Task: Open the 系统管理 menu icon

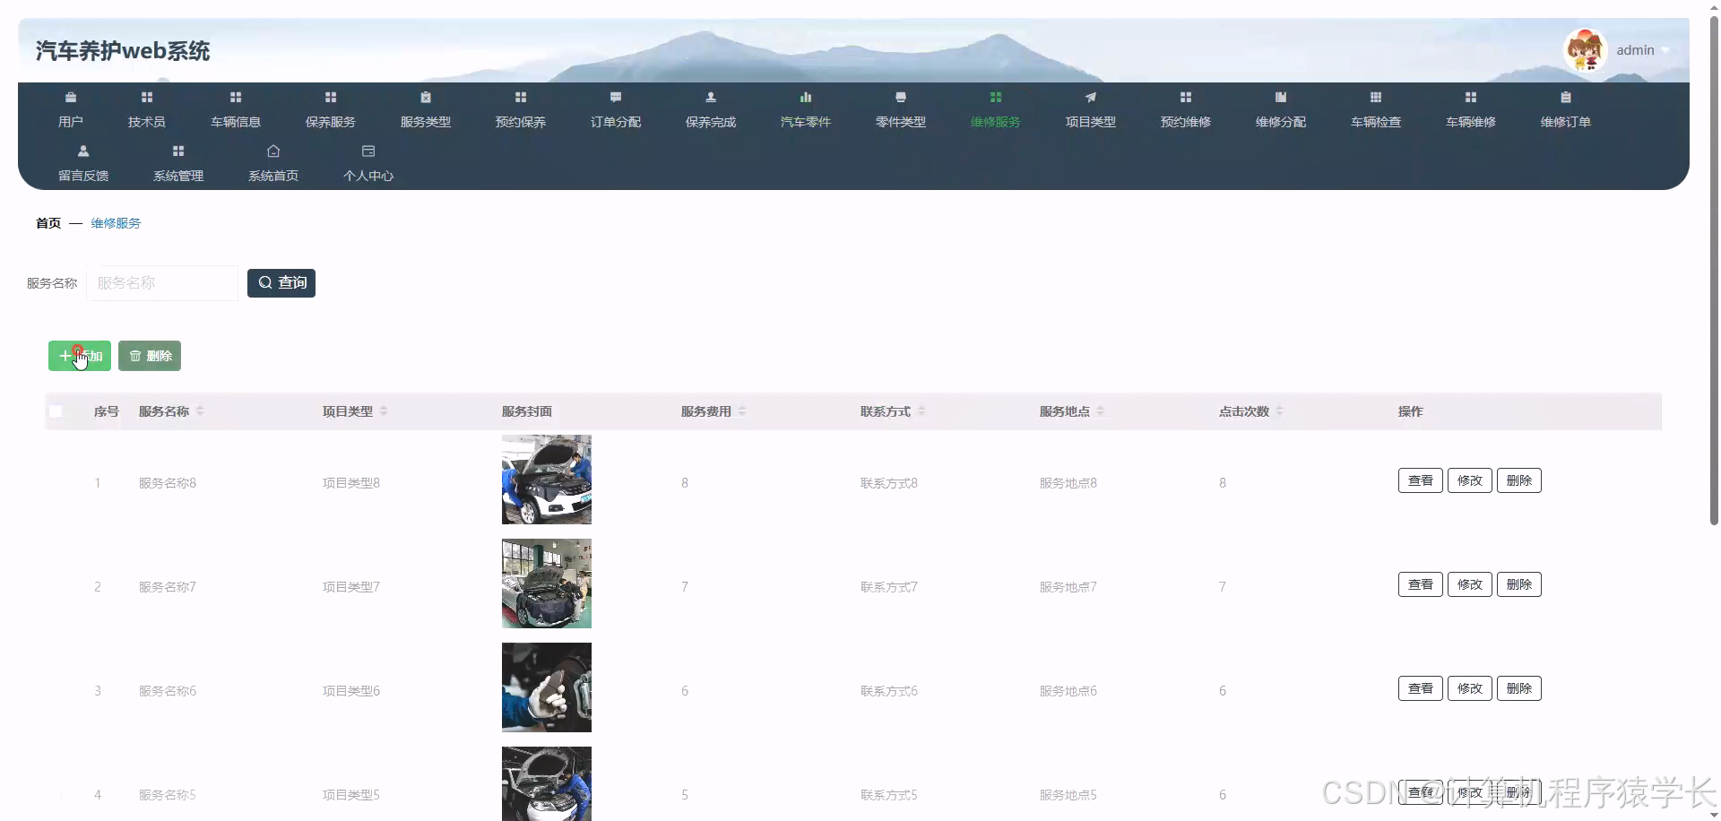Action: point(178,151)
